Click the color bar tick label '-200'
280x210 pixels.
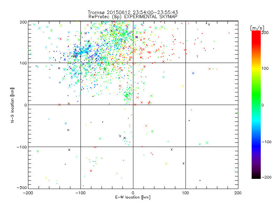266,177
